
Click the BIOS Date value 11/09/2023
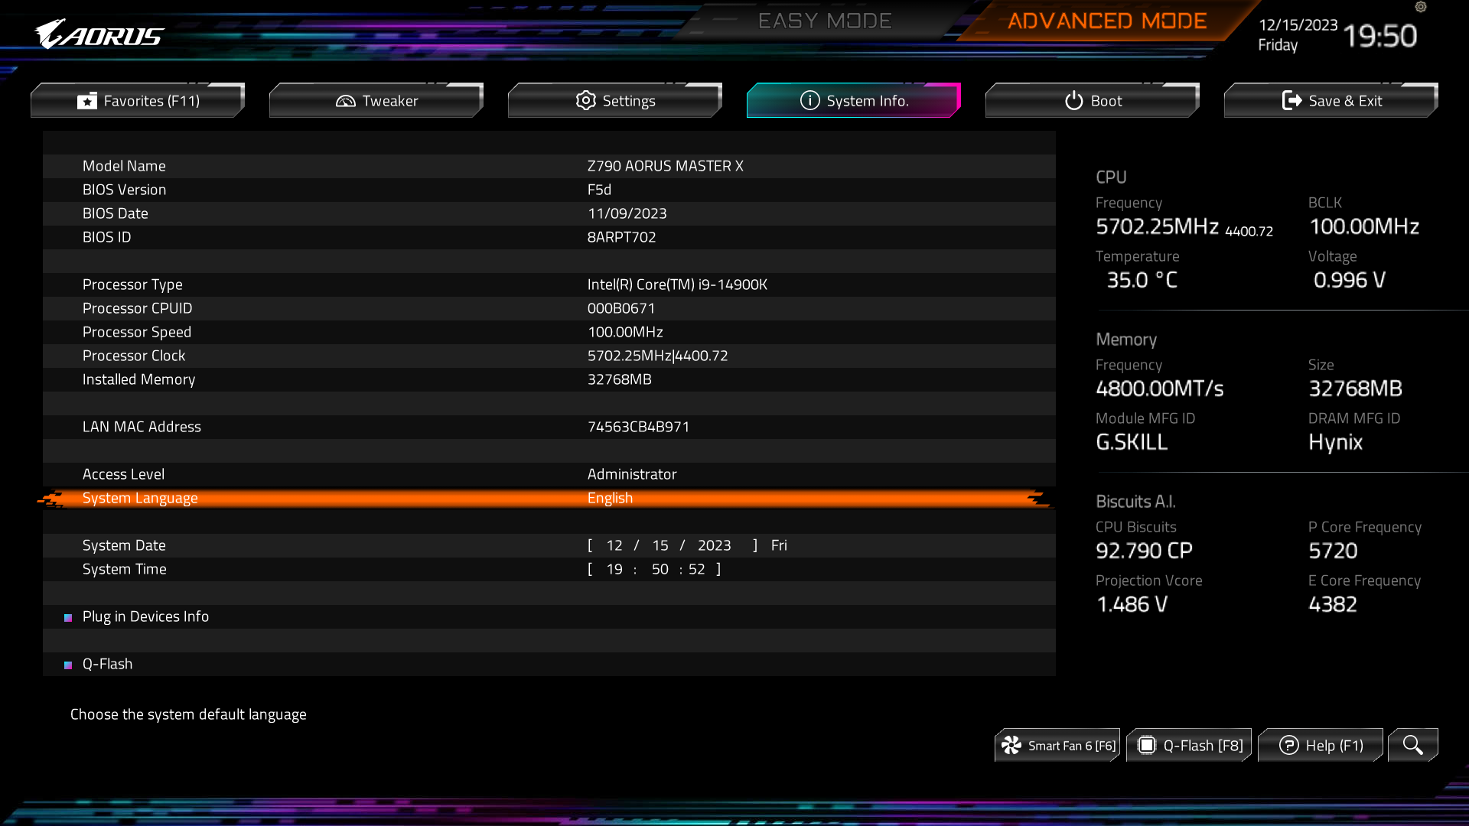pos(627,213)
